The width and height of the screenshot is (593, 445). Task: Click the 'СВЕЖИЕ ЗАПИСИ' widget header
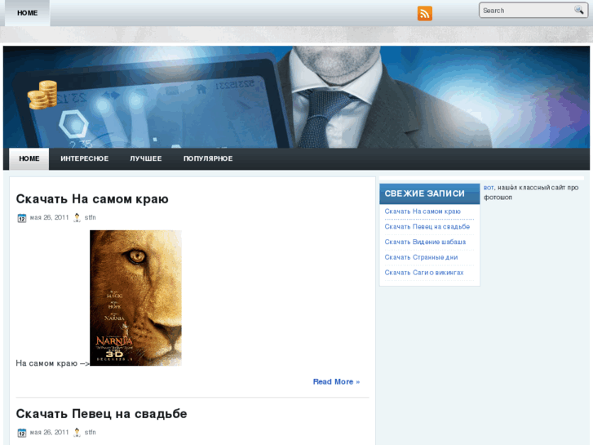point(430,194)
